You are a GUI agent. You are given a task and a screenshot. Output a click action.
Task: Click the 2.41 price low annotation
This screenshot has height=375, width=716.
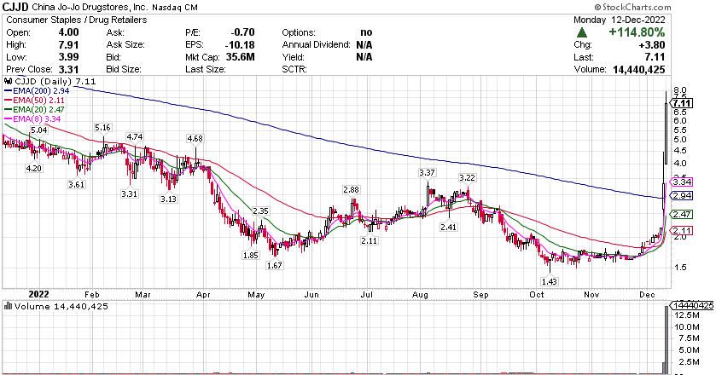[x=448, y=227]
